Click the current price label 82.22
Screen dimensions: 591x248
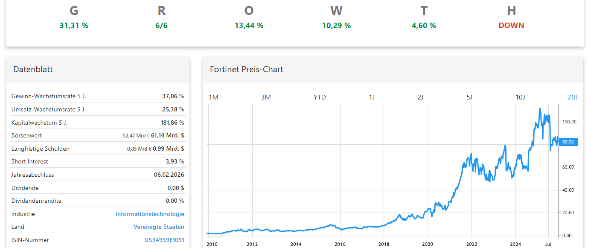pyautogui.click(x=568, y=142)
